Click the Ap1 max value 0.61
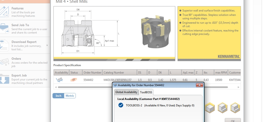Image resolution: width=263 pixels, height=122 pixels. click(x=185, y=80)
